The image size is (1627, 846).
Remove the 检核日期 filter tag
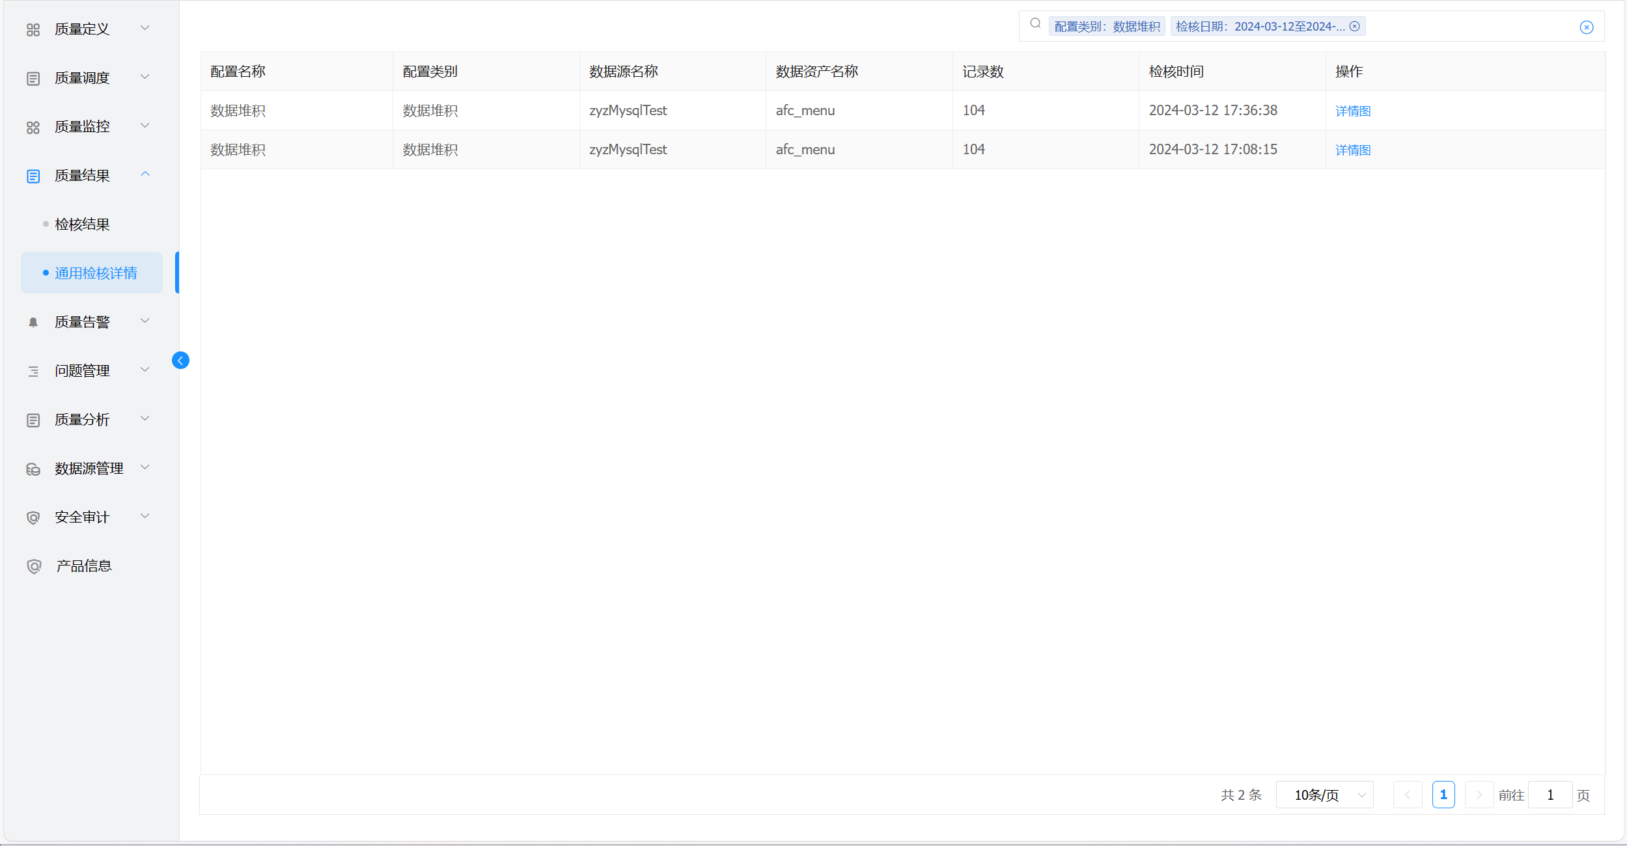tap(1355, 27)
